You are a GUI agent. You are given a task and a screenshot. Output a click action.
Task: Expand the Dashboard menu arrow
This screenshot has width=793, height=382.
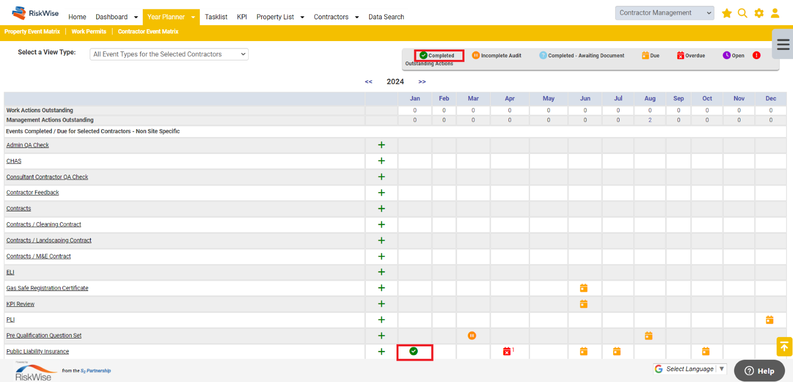136,17
